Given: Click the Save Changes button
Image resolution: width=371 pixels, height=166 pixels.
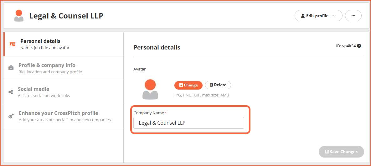Looking at the screenshot, I should coord(341,152).
